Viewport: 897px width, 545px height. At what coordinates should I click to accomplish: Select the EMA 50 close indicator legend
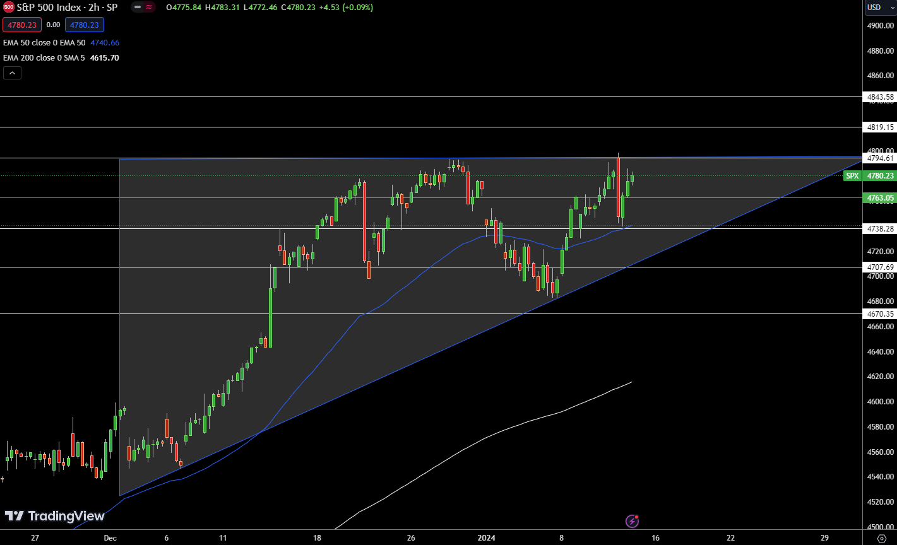pos(44,43)
